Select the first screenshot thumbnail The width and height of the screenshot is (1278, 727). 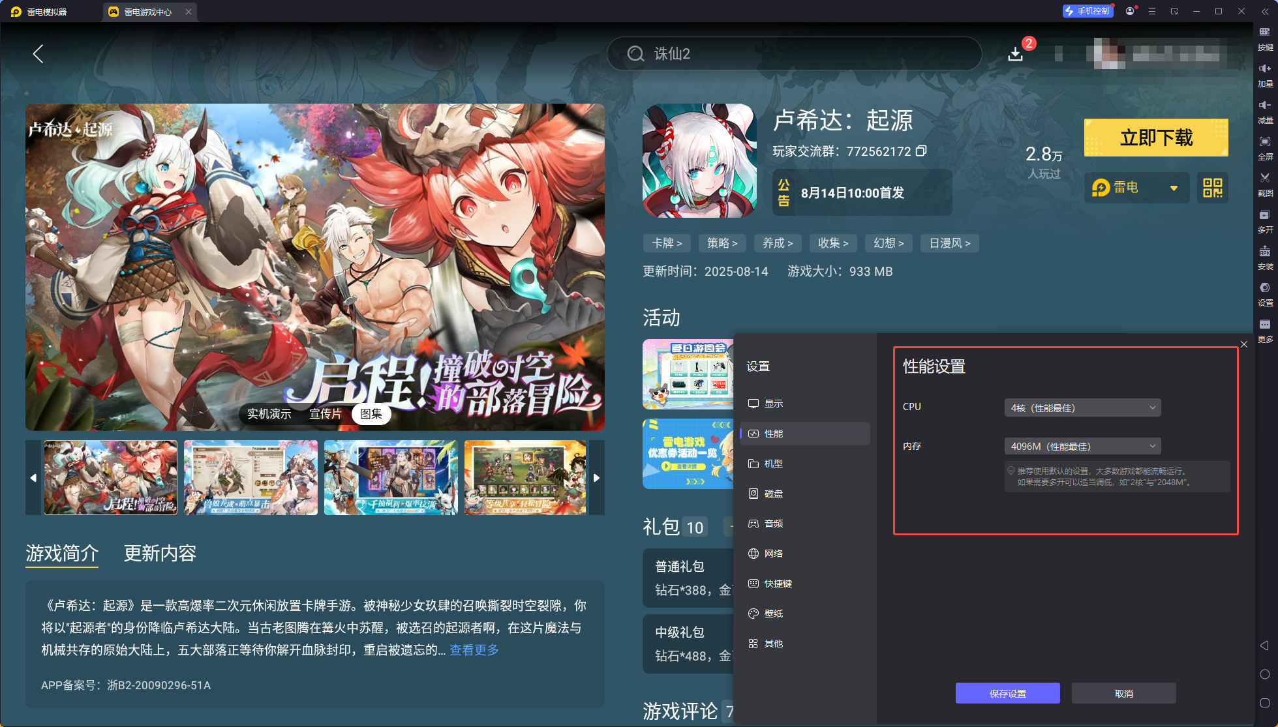(x=111, y=477)
